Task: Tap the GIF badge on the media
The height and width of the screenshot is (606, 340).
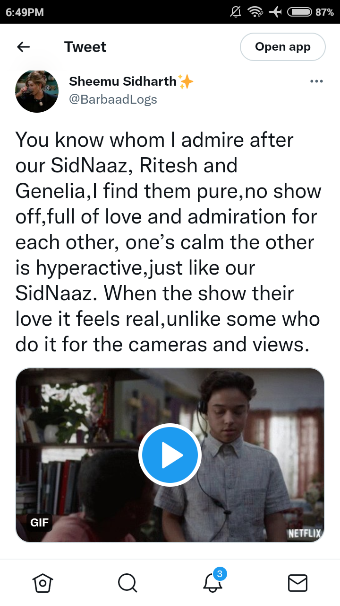Action: click(x=39, y=523)
